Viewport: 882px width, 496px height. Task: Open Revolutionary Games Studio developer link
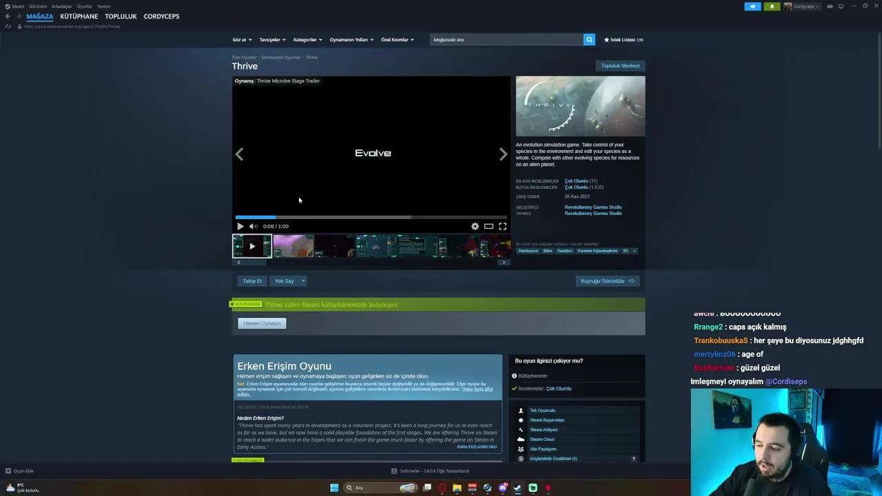pyautogui.click(x=593, y=207)
